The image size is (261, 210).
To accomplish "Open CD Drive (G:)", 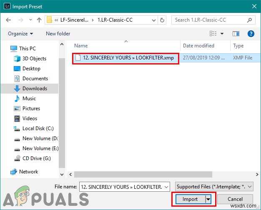I will (32, 158).
